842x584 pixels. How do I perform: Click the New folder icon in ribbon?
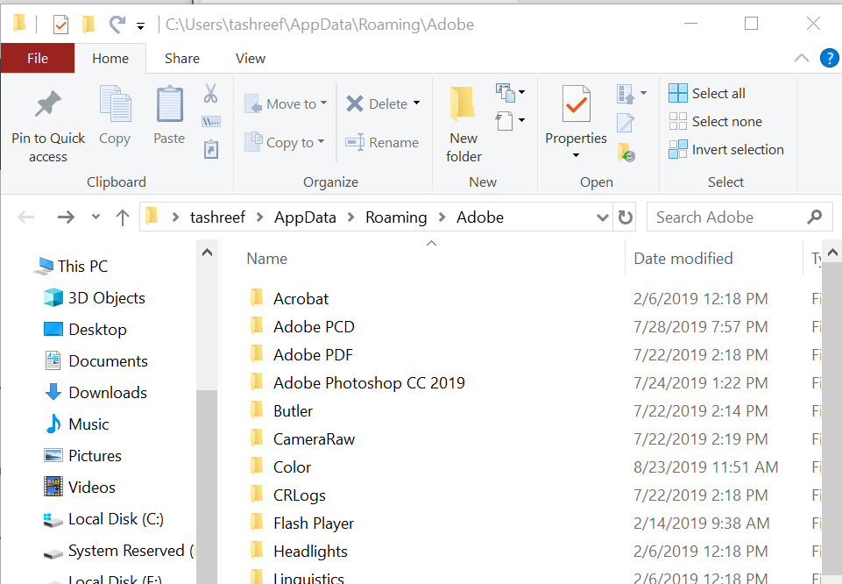coord(463,103)
